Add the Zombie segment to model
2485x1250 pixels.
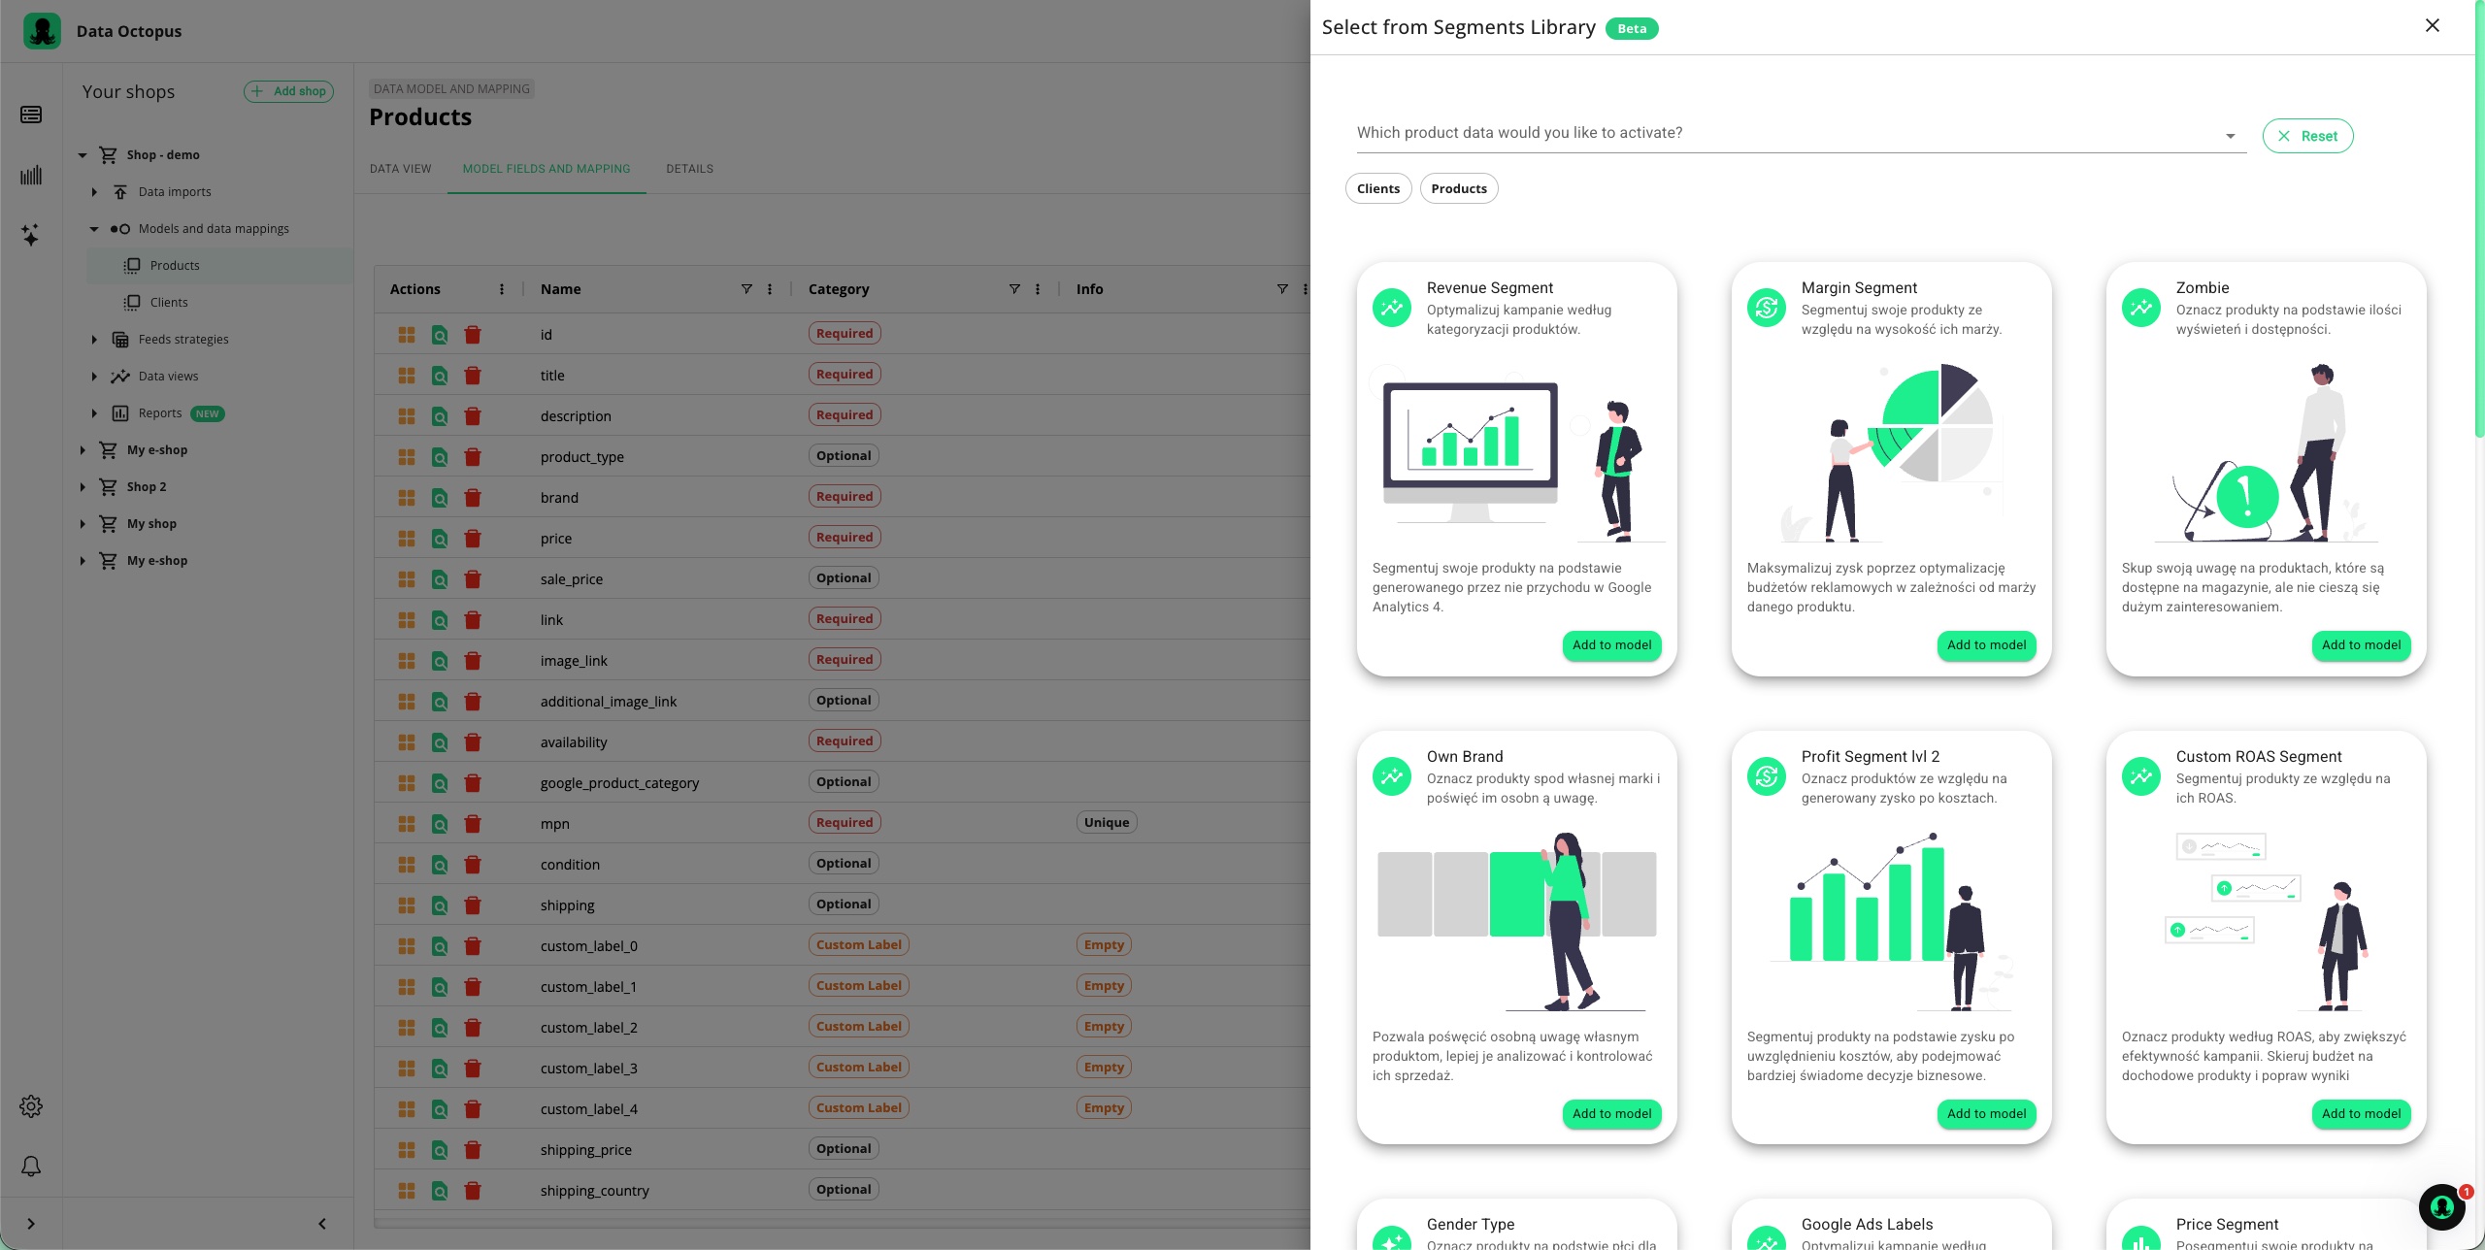2361,645
